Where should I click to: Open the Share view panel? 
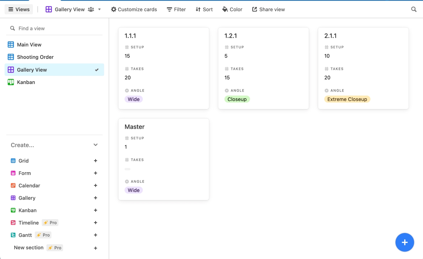[x=268, y=9]
